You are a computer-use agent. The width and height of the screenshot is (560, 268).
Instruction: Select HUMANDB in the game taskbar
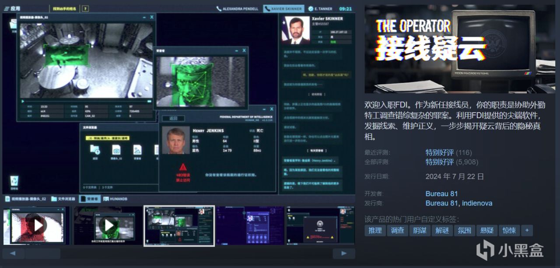click(x=115, y=198)
